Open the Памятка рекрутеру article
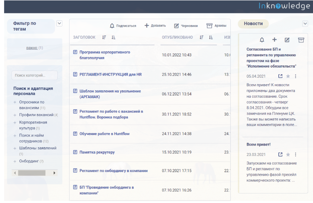Image resolution: width=313 pixels, height=203 pixels. point(97,152)
